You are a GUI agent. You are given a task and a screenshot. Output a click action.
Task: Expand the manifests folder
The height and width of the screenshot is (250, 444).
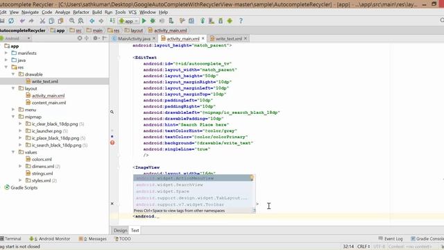[x=6, y=53]
